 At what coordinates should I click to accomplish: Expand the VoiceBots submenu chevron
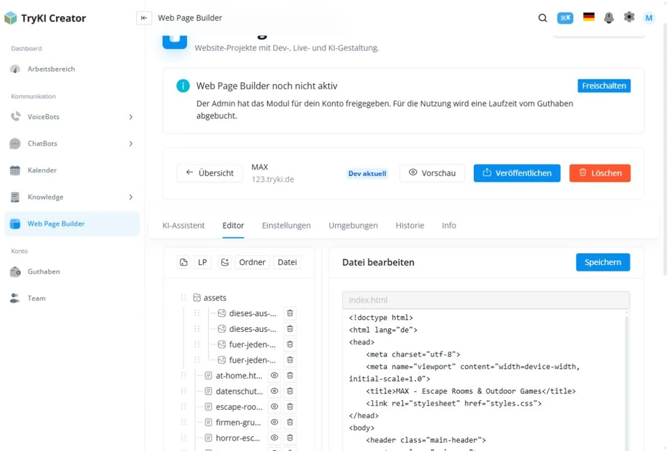pyautogui.click(x=131, y=117)
